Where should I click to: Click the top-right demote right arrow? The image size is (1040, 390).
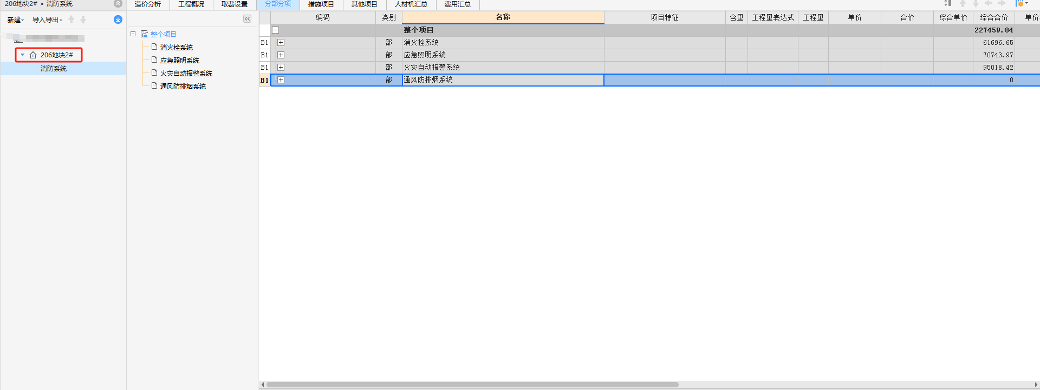click(1002, 3)
